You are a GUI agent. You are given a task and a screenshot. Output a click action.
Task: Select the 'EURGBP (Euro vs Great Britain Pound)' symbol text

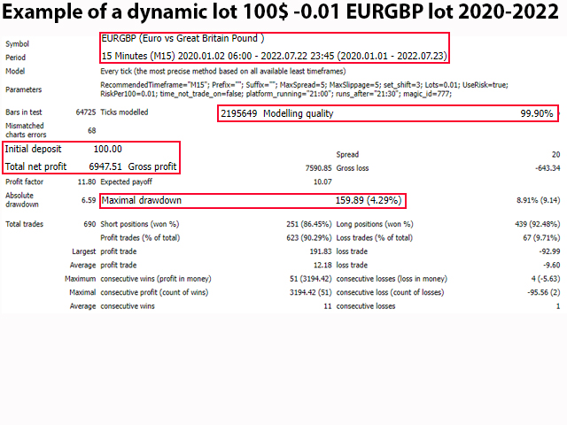(183, 38)
